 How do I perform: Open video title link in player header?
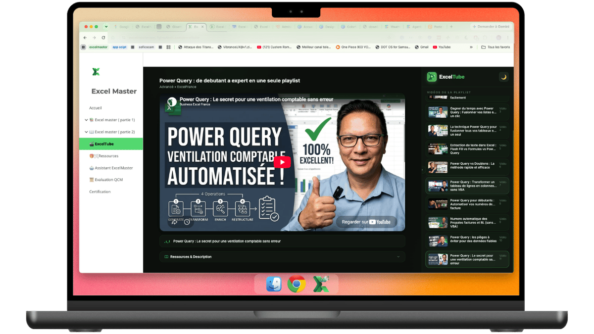coord(256,99)
